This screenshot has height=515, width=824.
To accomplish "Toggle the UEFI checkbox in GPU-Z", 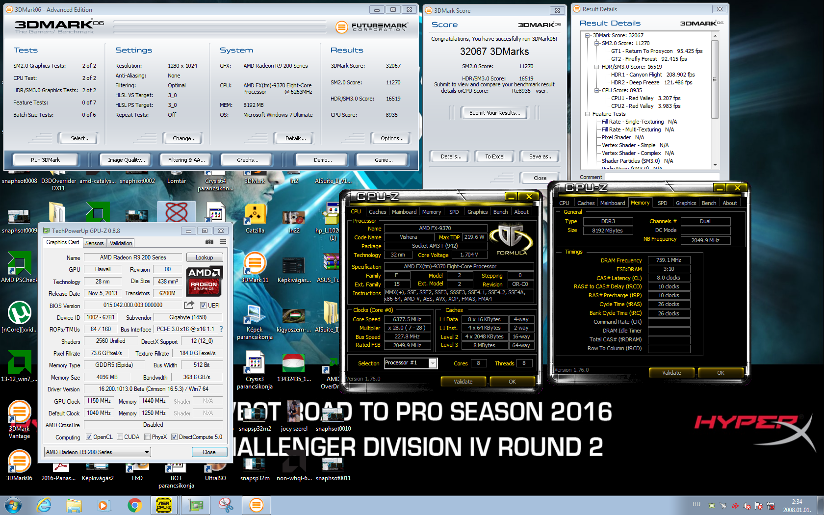I will click(203, 305).
